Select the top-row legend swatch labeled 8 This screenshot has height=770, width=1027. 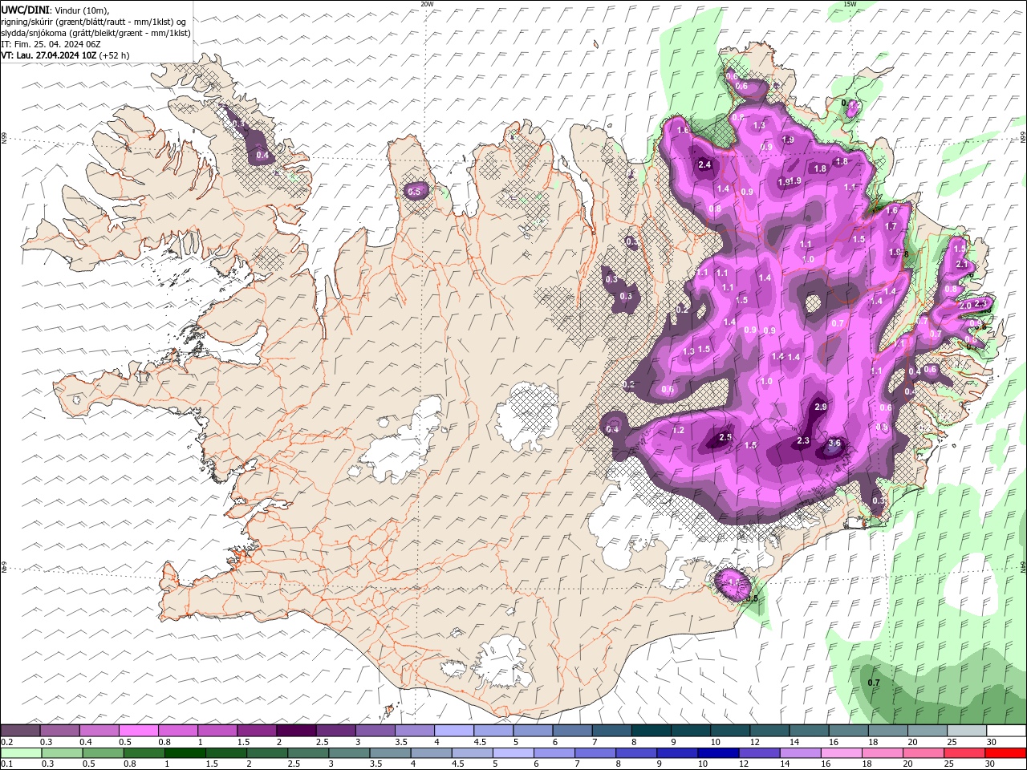(652, 731)
